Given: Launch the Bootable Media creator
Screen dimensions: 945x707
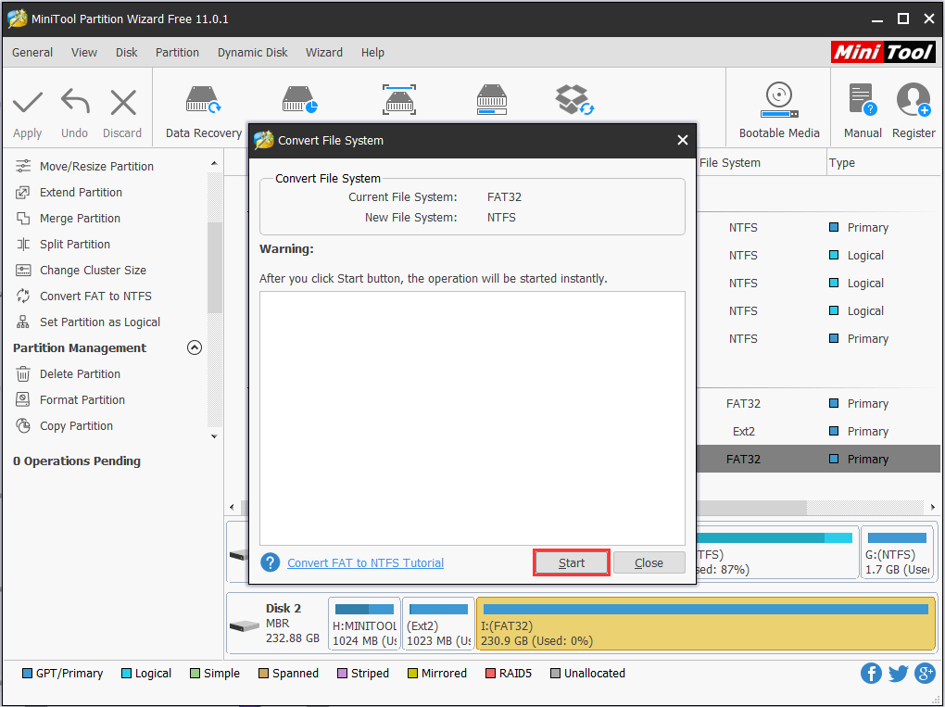Looking at the screenshot, I should click(x=778, y=108).
